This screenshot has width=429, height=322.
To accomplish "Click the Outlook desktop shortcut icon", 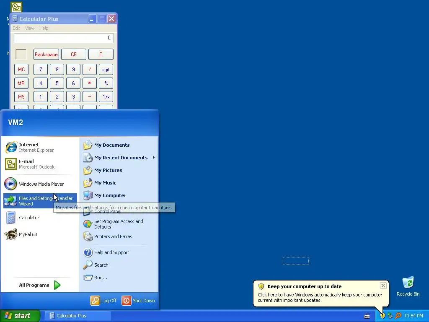I will pos(16,7).
